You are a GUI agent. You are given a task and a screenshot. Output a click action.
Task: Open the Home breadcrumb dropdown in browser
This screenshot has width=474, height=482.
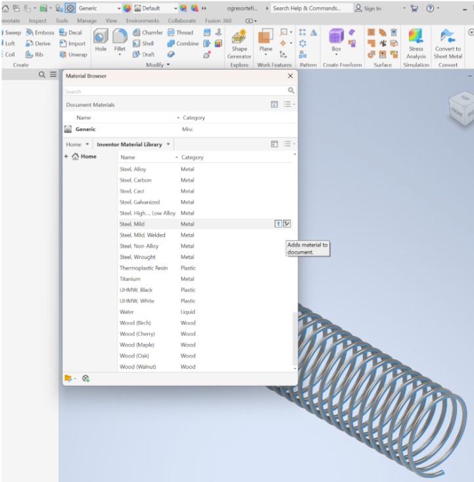pyautogui.click(x=87, y=144)
